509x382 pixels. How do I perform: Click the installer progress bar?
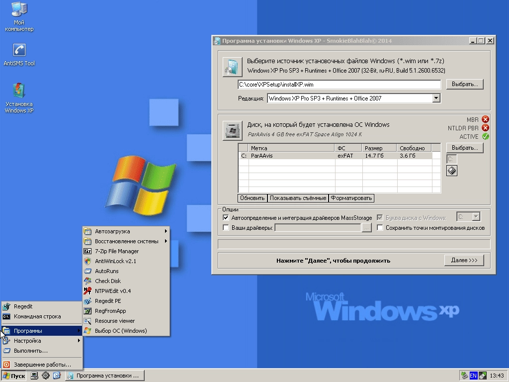click(x=354, y=244)
